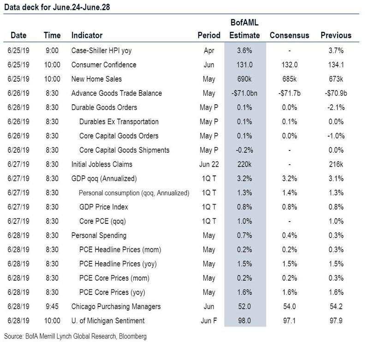Click GDP qoq (Annualized) indicator

coord(104,179)
